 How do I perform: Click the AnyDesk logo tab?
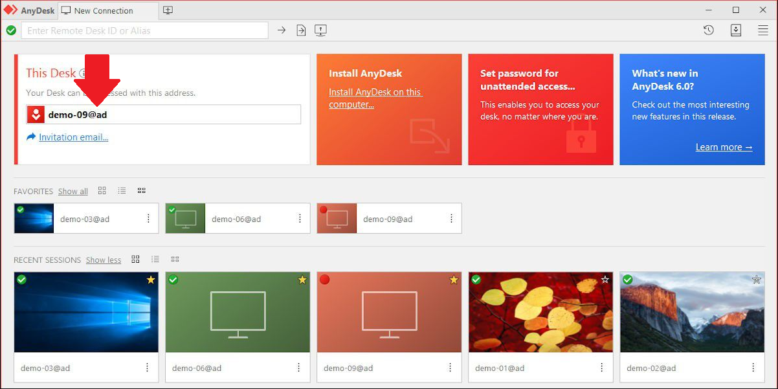coord(29,10)
